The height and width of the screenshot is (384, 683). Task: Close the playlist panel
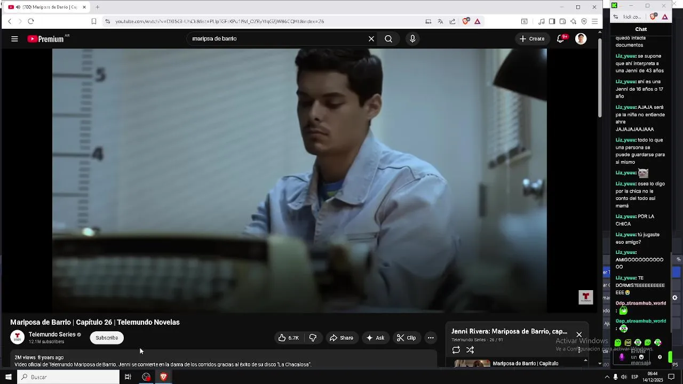coord(579,334)
